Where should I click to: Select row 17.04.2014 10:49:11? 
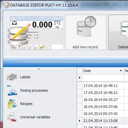[x=103, y=86]
